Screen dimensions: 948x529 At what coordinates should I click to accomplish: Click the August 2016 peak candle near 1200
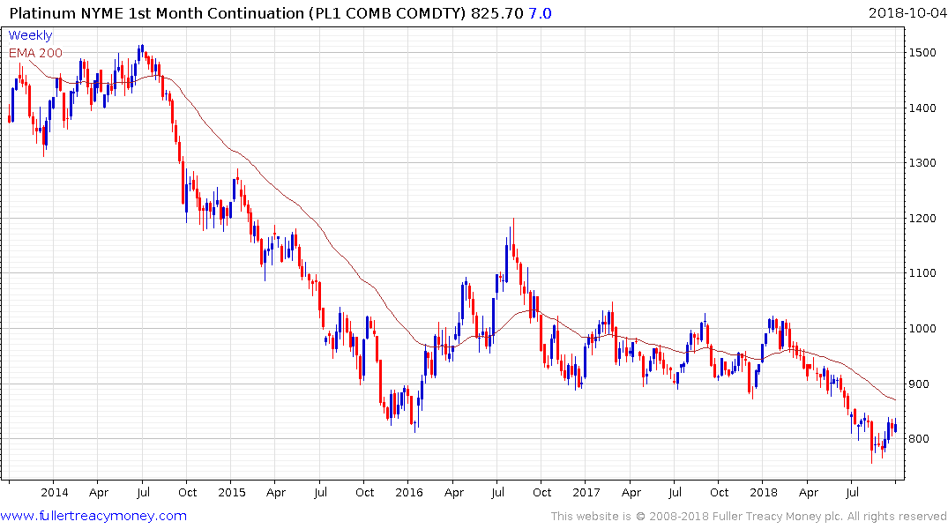pyautogui.click(x=513, y=238)
